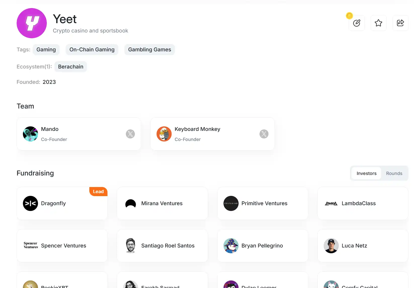
Task: Click the purple Yeet logo
Action: (x=32, y=23)
